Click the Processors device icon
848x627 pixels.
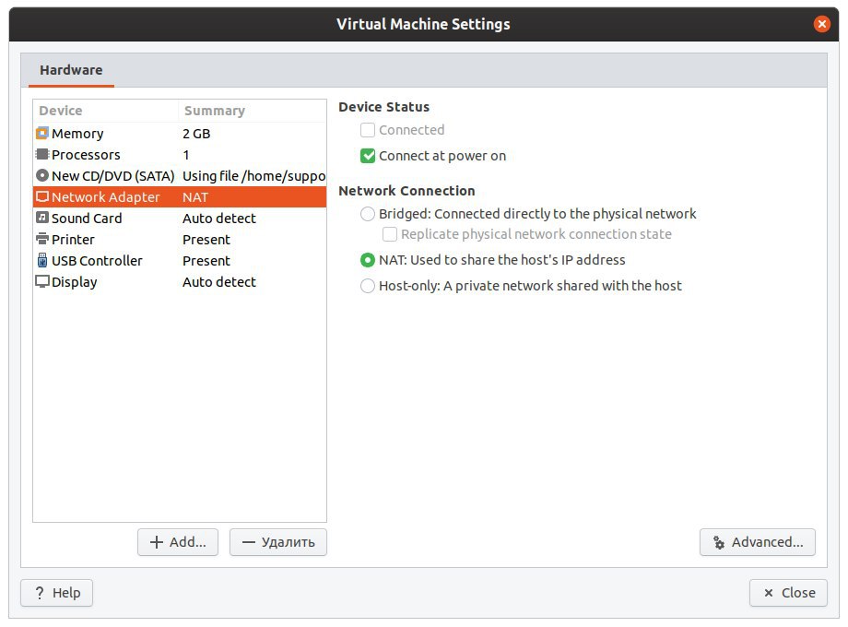42,154
